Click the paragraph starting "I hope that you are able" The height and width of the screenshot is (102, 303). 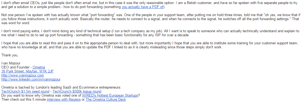[151, 45]
